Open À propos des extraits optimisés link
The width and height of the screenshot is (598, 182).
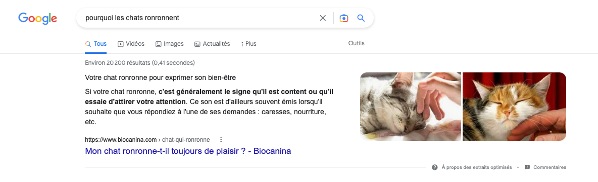coord(477,167)
